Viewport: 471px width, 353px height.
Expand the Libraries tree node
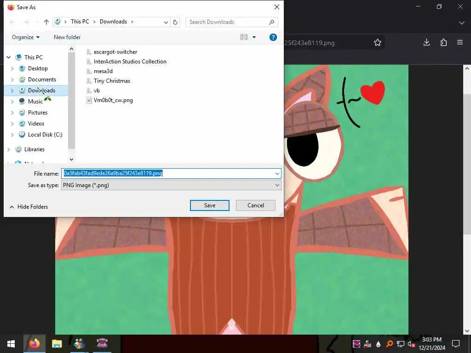9,149
